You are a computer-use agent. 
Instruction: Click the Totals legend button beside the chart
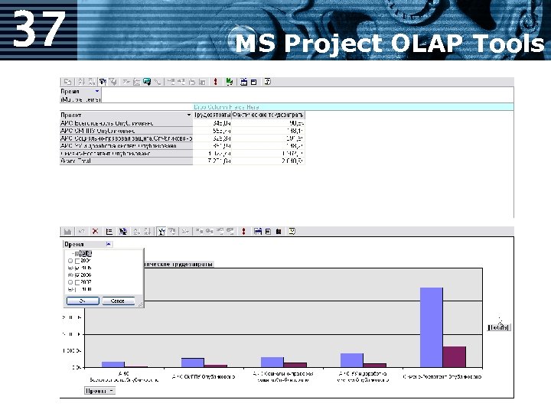coord(498,327)
